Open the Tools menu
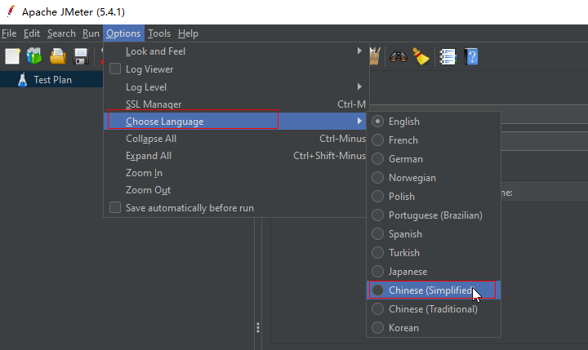The height and width of the screenshot is (350, 588). pyautogui.click(x=159, y=33)
